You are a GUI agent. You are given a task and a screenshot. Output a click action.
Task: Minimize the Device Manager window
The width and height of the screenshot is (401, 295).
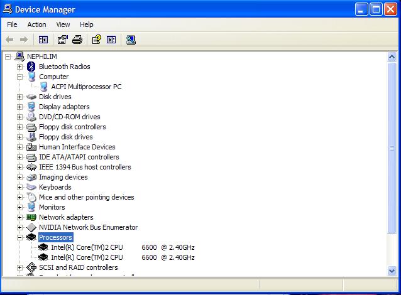361,9
